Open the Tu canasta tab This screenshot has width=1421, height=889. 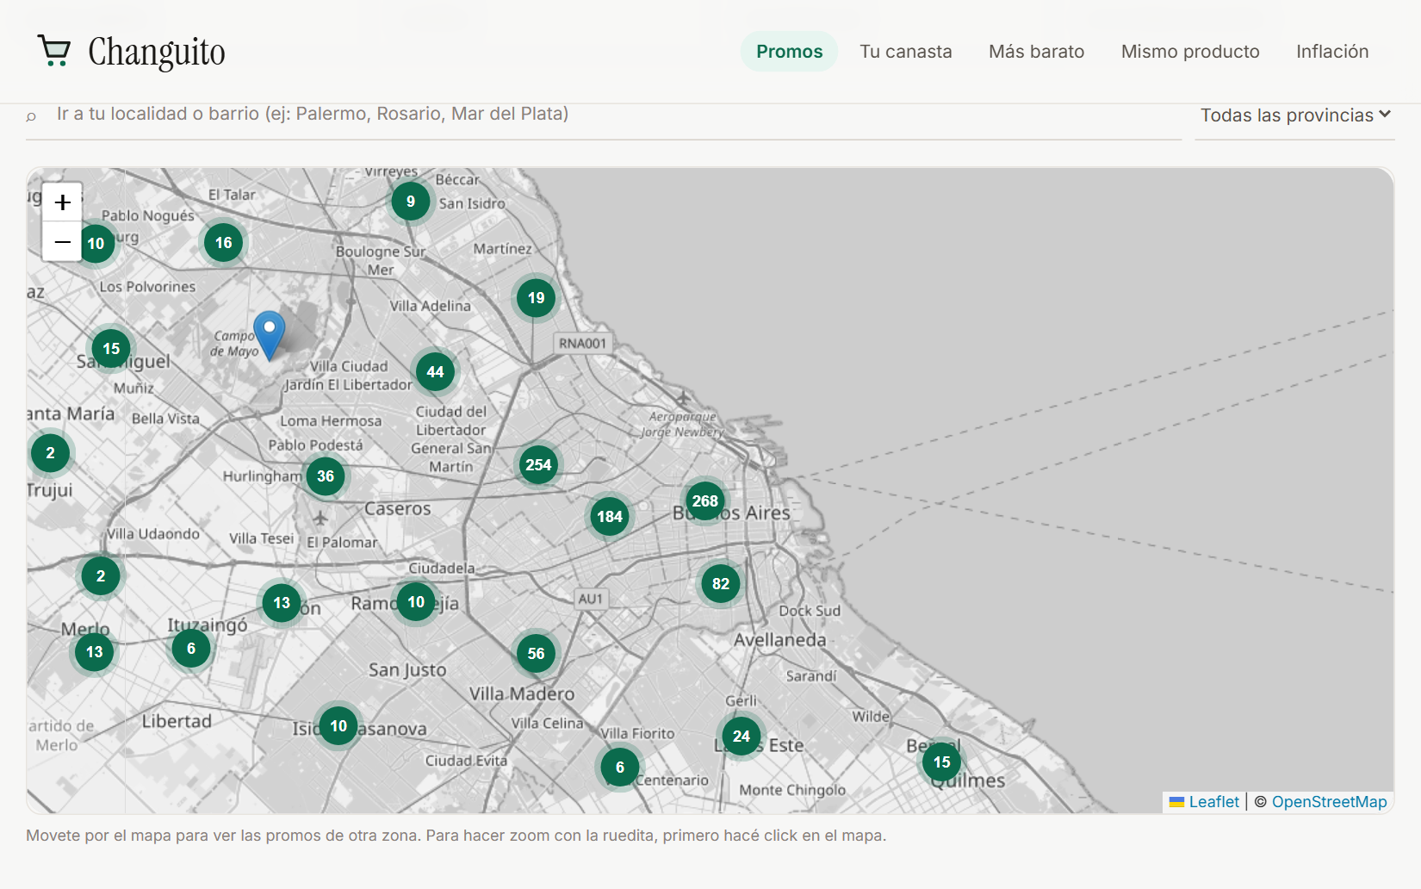coord(906,52)
